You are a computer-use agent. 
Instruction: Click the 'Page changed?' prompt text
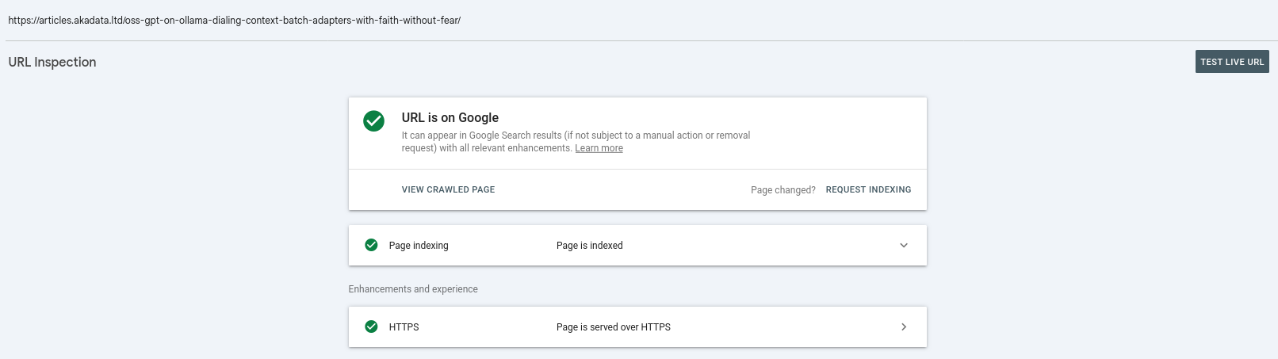(782, 190)
